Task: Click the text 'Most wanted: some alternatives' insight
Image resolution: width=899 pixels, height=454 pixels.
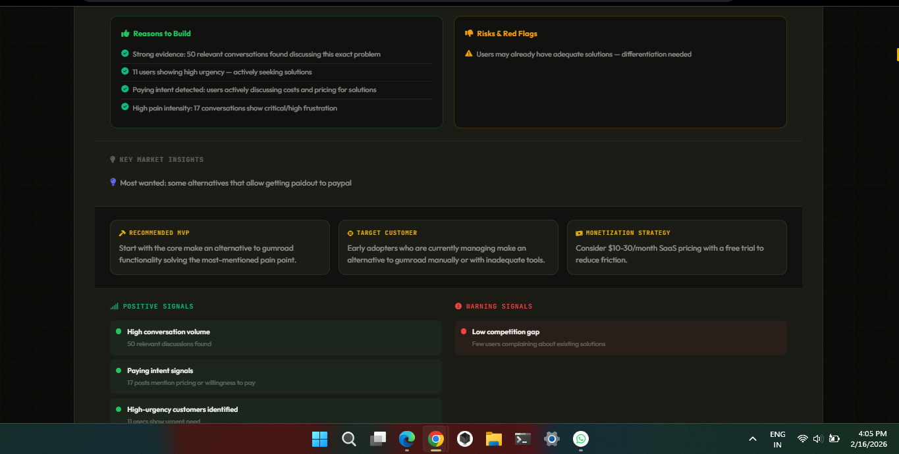Action: (x=236, y=183)
